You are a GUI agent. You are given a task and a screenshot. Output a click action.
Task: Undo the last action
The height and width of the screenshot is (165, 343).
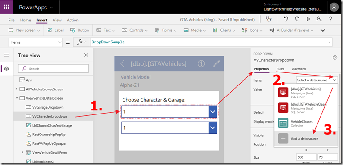click(286, 19)
